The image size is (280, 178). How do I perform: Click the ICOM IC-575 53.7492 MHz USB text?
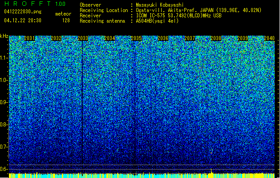(179, 16)
